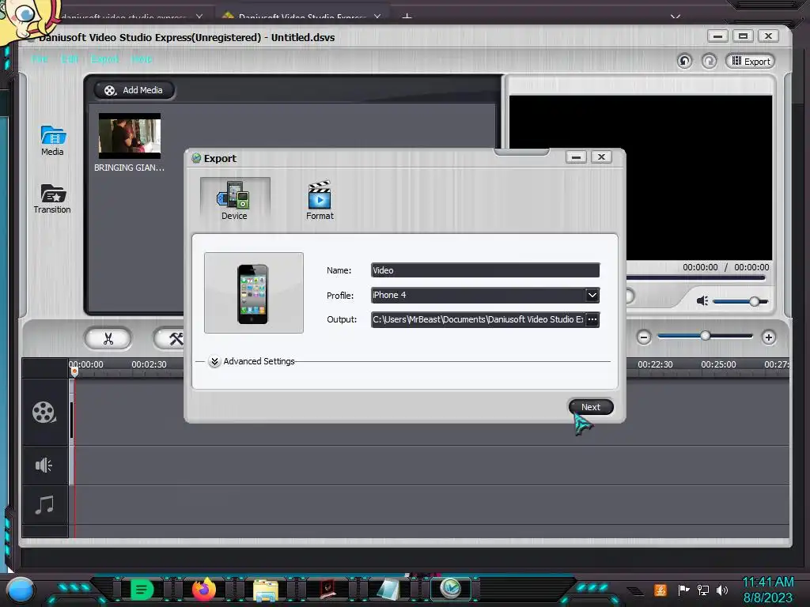
Task: Choose the Format export category
Action: [320, 200]
